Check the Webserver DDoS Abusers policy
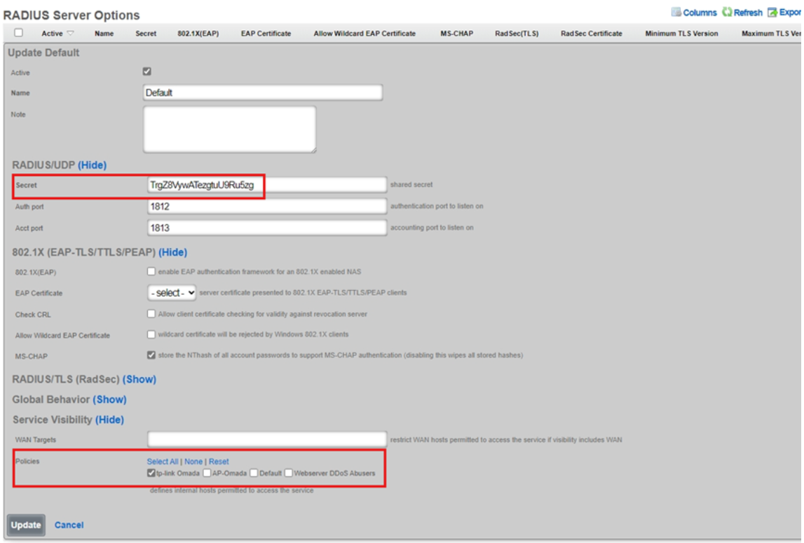Viewport: 804px width, 543px height. pyautogui.click(x=289, y=473)
